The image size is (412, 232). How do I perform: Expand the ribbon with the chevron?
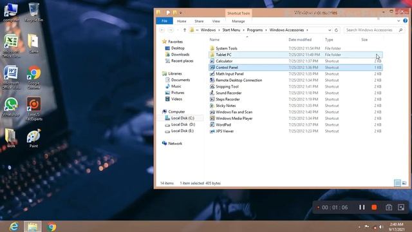tap(398, 21)
